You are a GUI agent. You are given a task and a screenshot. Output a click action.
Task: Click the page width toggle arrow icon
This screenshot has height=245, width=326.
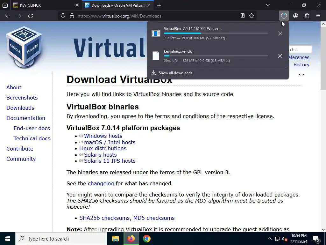pyautogui.click(x=301, y=75)
